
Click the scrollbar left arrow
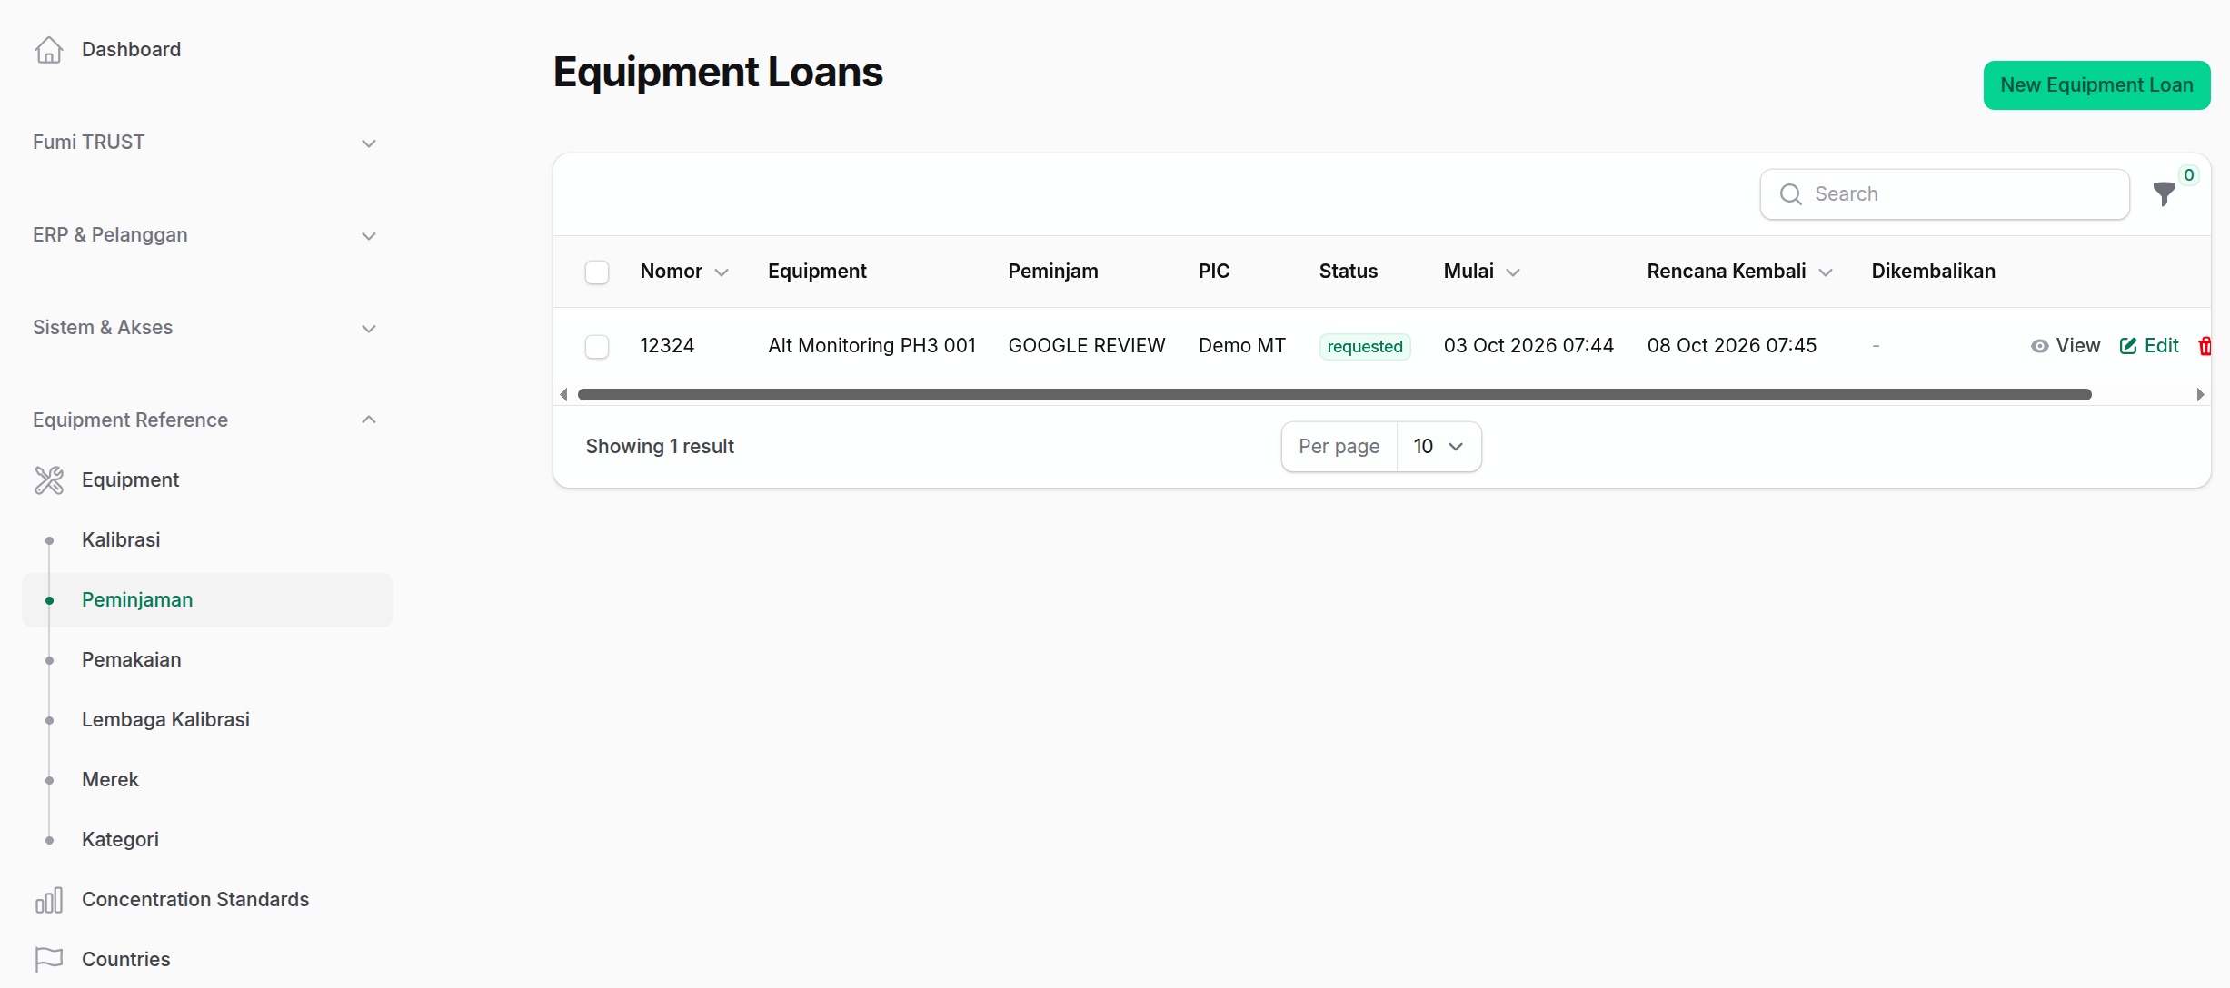(564, 394)
